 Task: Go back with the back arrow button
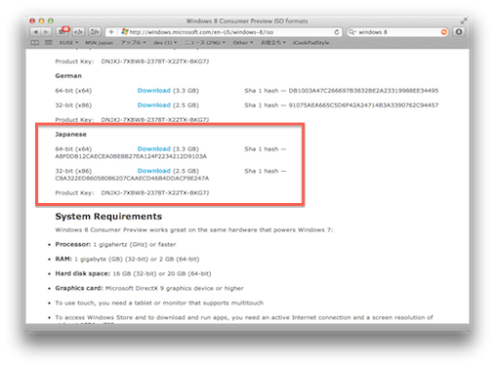pos(35,32)
